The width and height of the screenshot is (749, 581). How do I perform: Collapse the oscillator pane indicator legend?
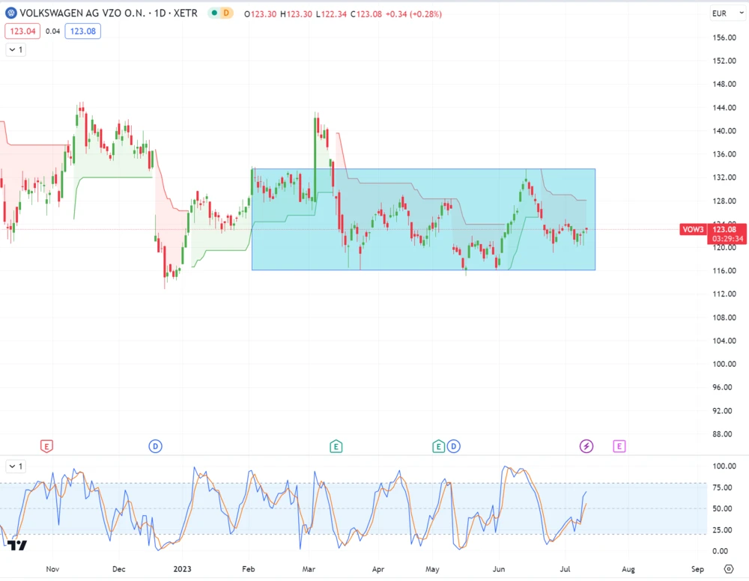(16, 466)
